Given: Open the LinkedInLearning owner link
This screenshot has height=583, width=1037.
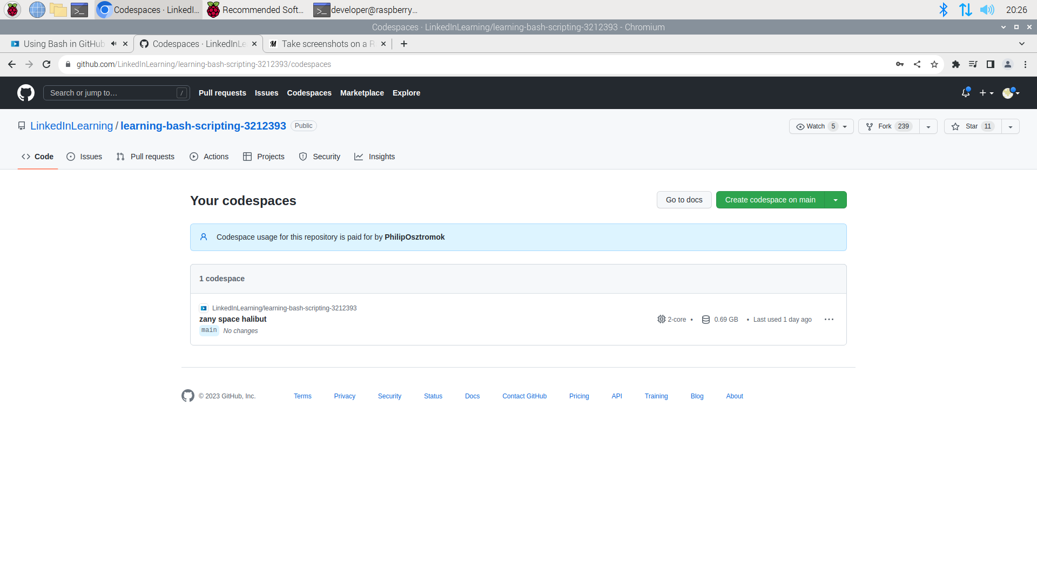Looking at the screenshot, I should click(71, 126).
